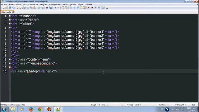The width and height of the screenshot is (199, 112).
Task: Launch Firefox from the taskbar
Action: pos(31,109)
